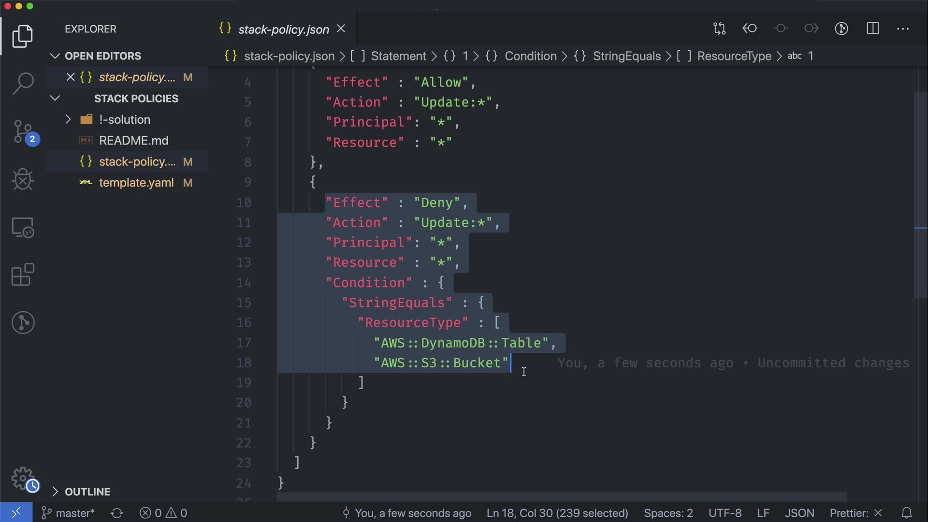Expand the !-solution folder
The image size is (928, 522).
pyautogui.click(x=68, y=119)
